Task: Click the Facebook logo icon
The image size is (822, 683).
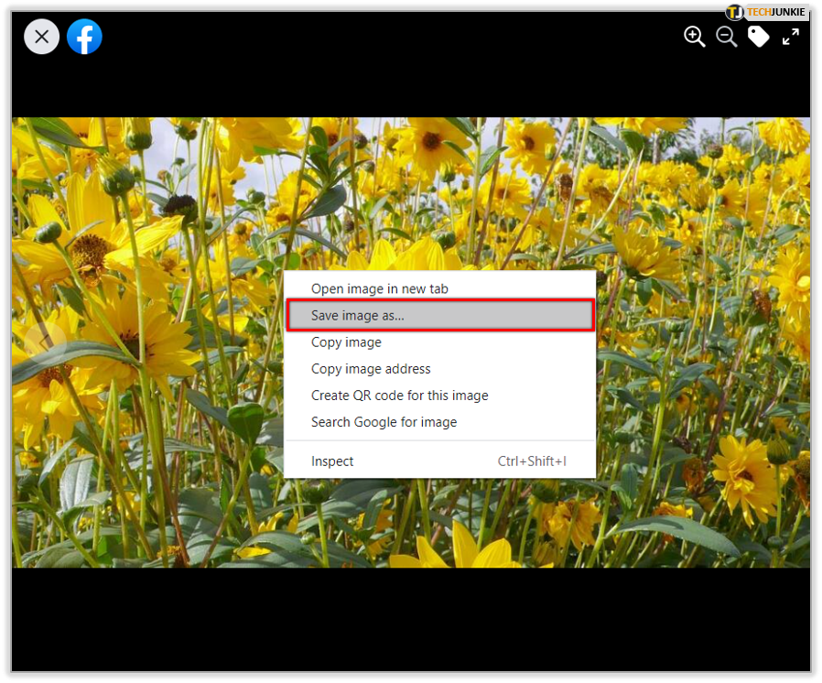Action: (84, 38)
